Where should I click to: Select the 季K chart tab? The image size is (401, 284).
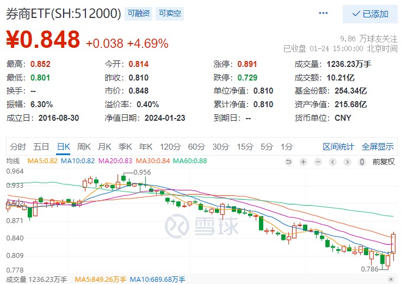(x=125, y=147)
